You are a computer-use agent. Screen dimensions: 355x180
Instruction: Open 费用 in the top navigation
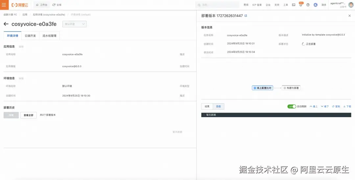click(x=246, y=5)
